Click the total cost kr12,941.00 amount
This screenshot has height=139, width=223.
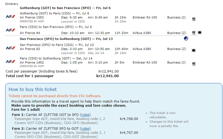pyautogui.click(x=107, y=76)
